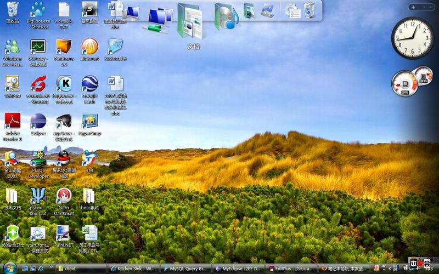Open the boss系统 folder on desktop
Screen dimensions: 439x274
89,196
